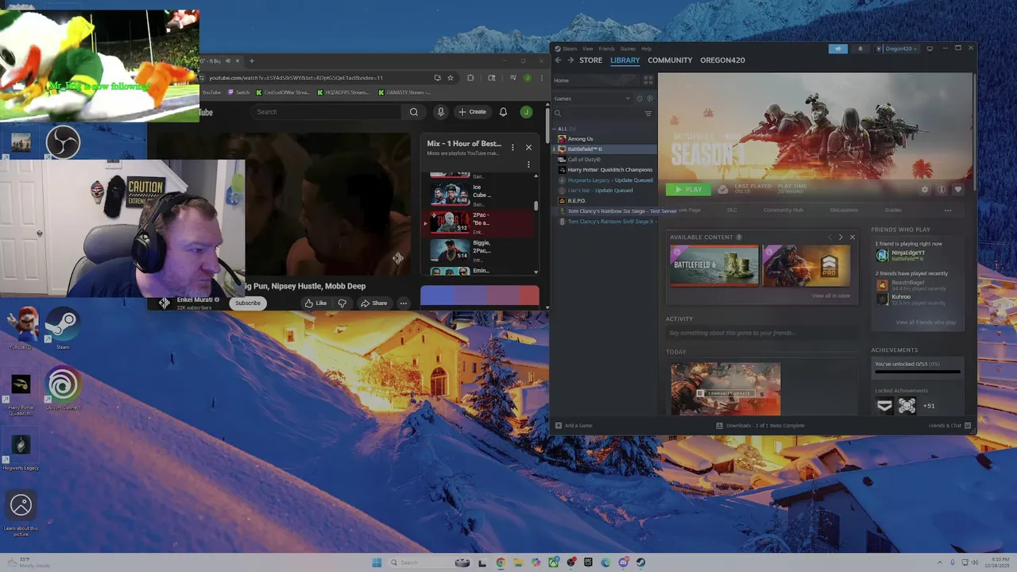This screenshot has width=1017, height=572.
Task: Click the YouTube mix panel scrollbar thumb
Action: [536, 206]
